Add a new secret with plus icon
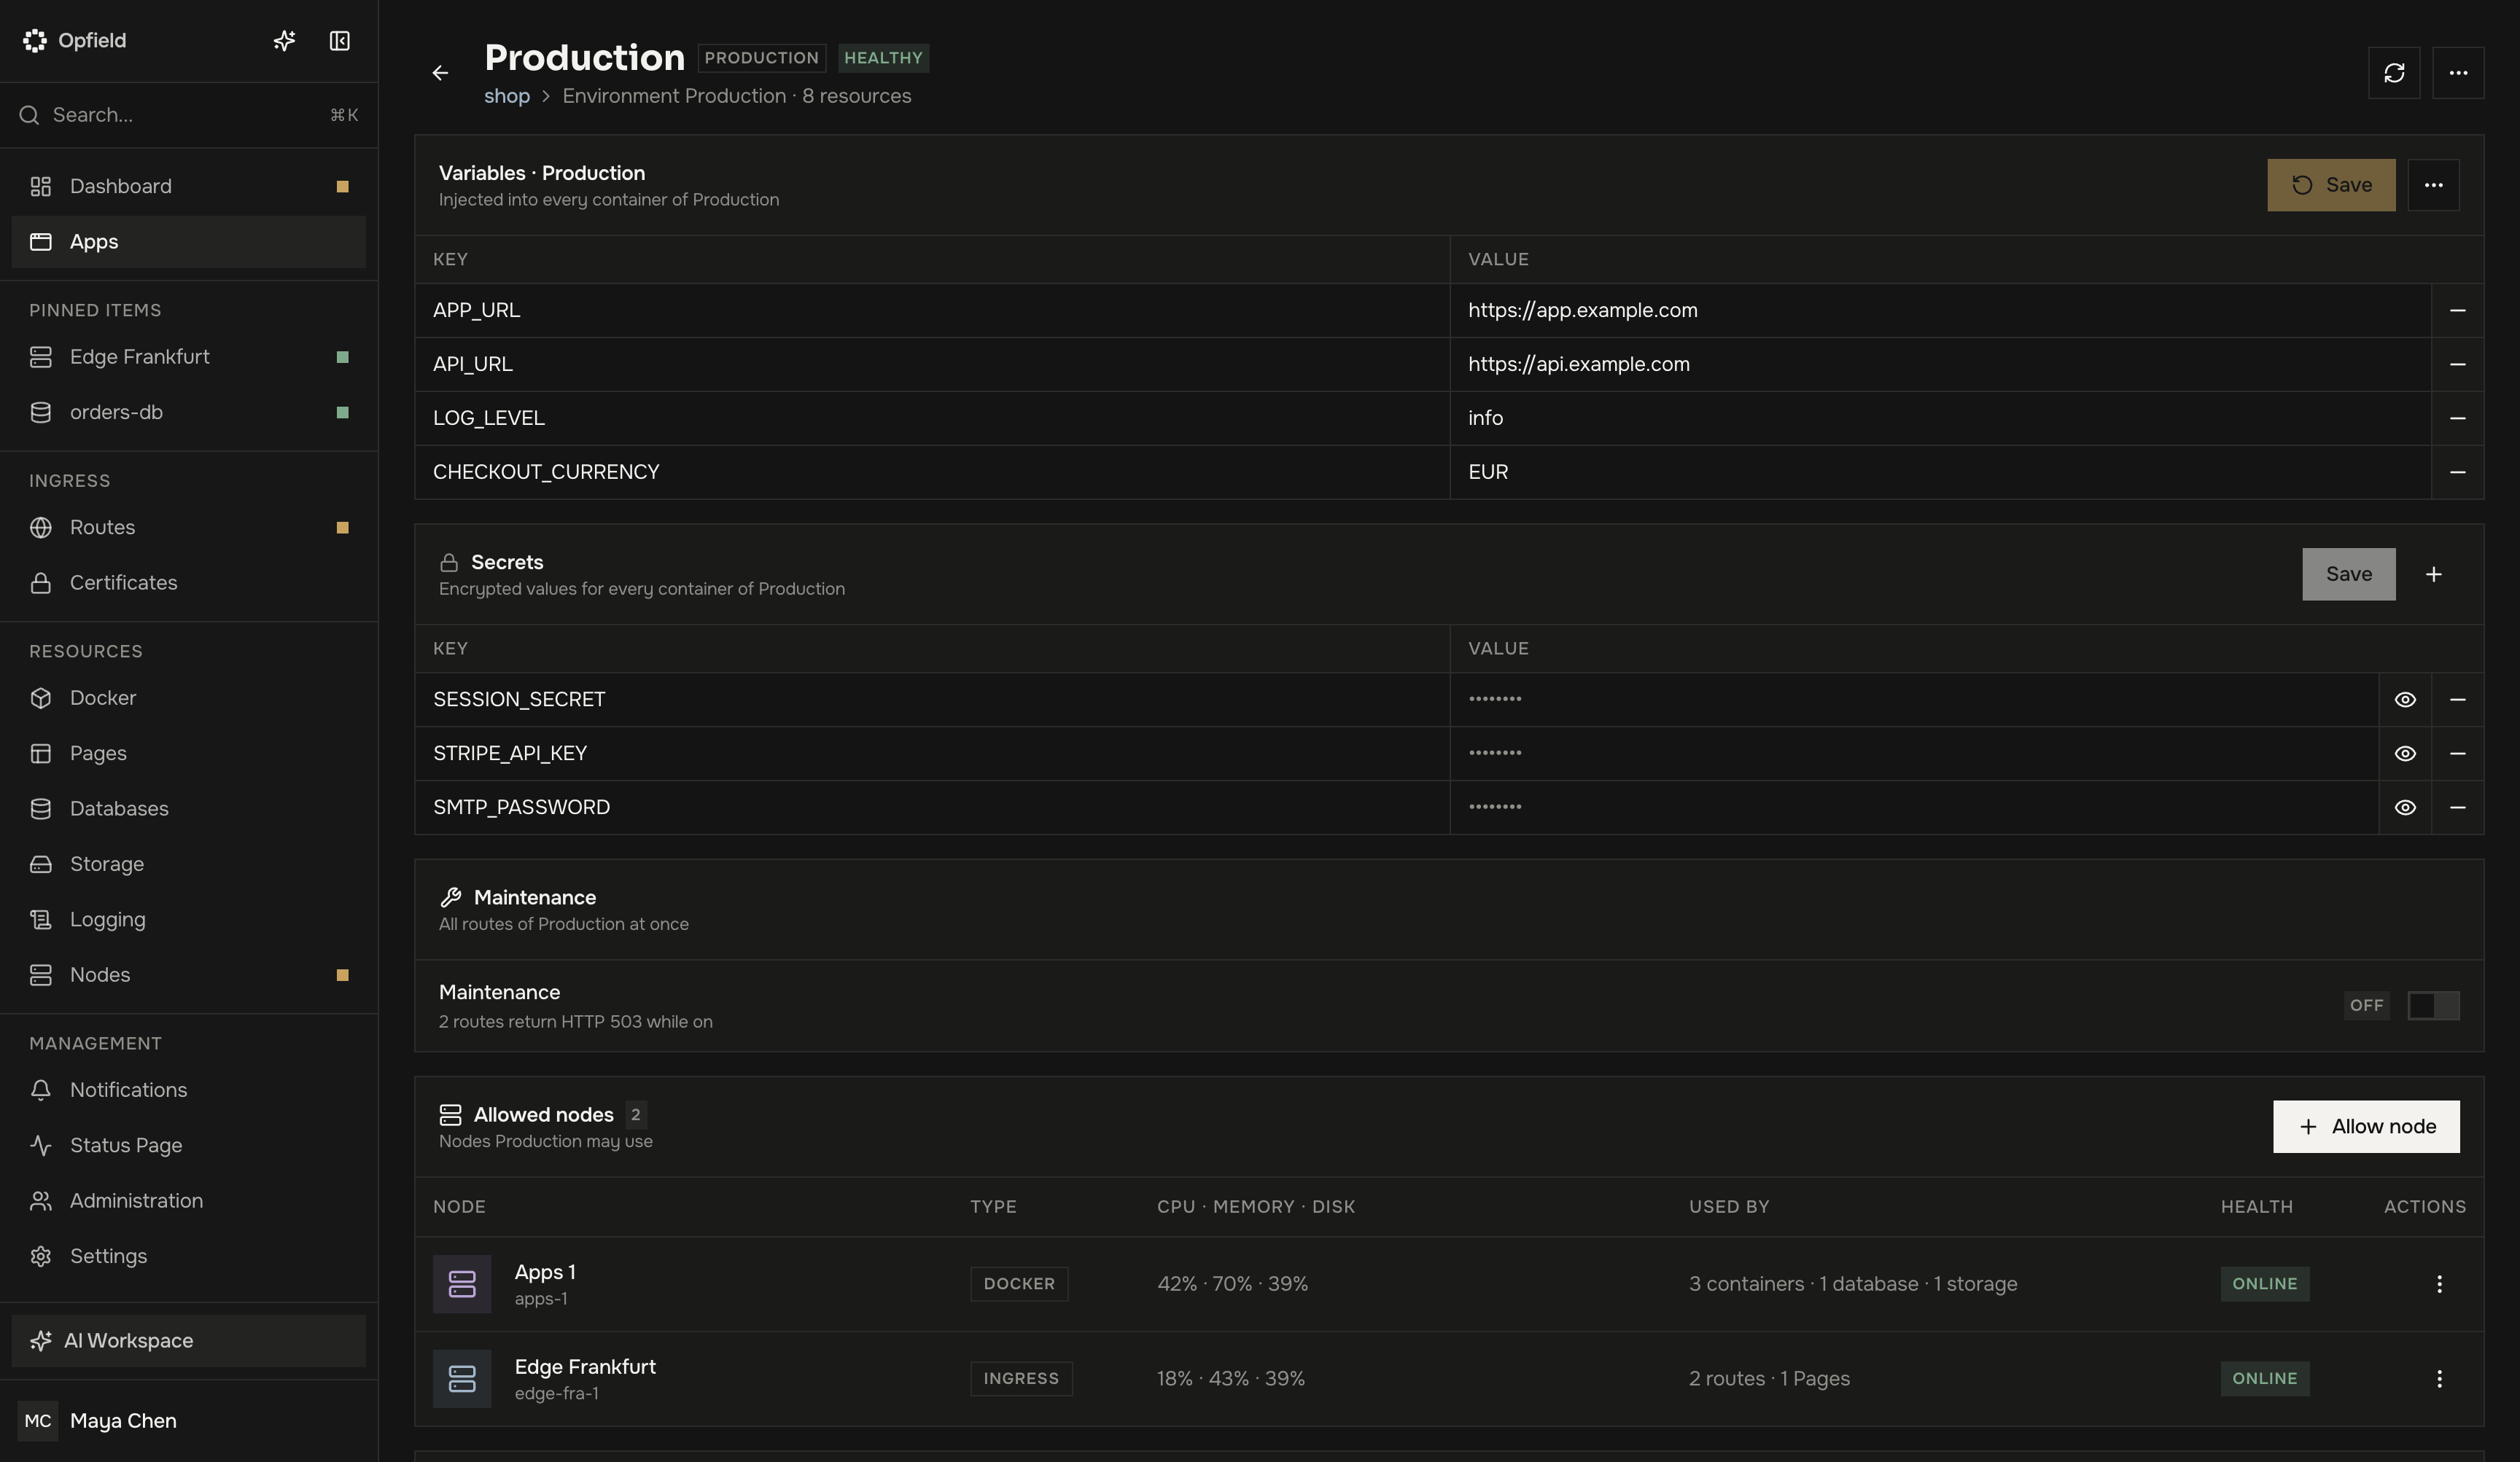Viewport: 2520px width, 1462px height. pos(2433,574)
